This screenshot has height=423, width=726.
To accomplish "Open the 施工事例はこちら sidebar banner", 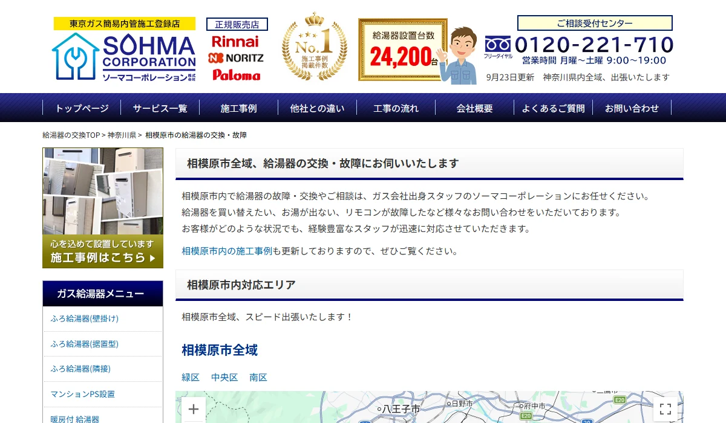I will (x=103, y=208).
